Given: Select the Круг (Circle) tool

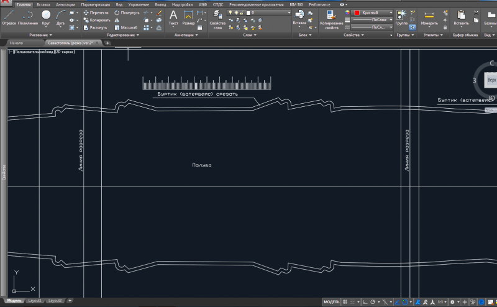Looking at the screenshot, I should coord(46,15).
